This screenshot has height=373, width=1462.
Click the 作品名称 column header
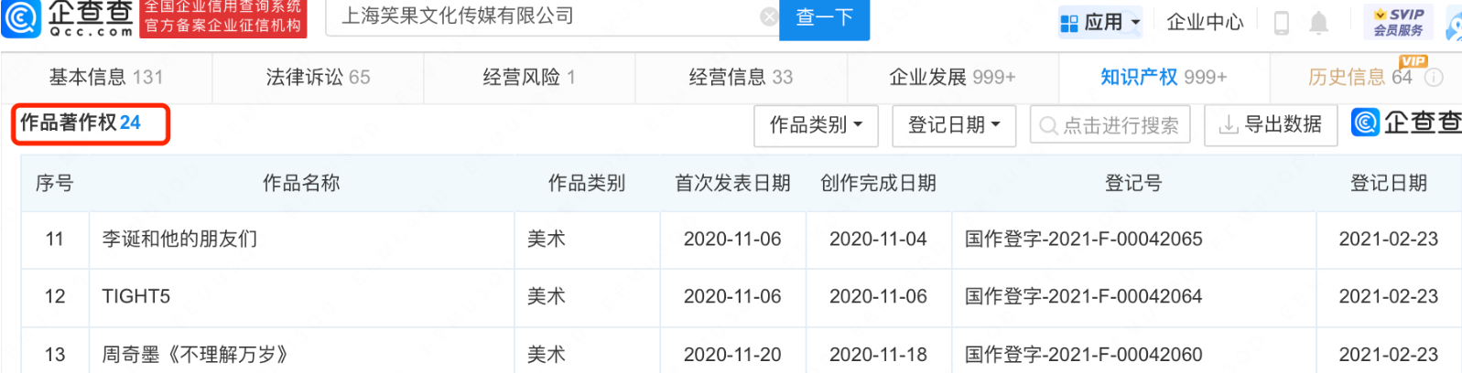301,183
